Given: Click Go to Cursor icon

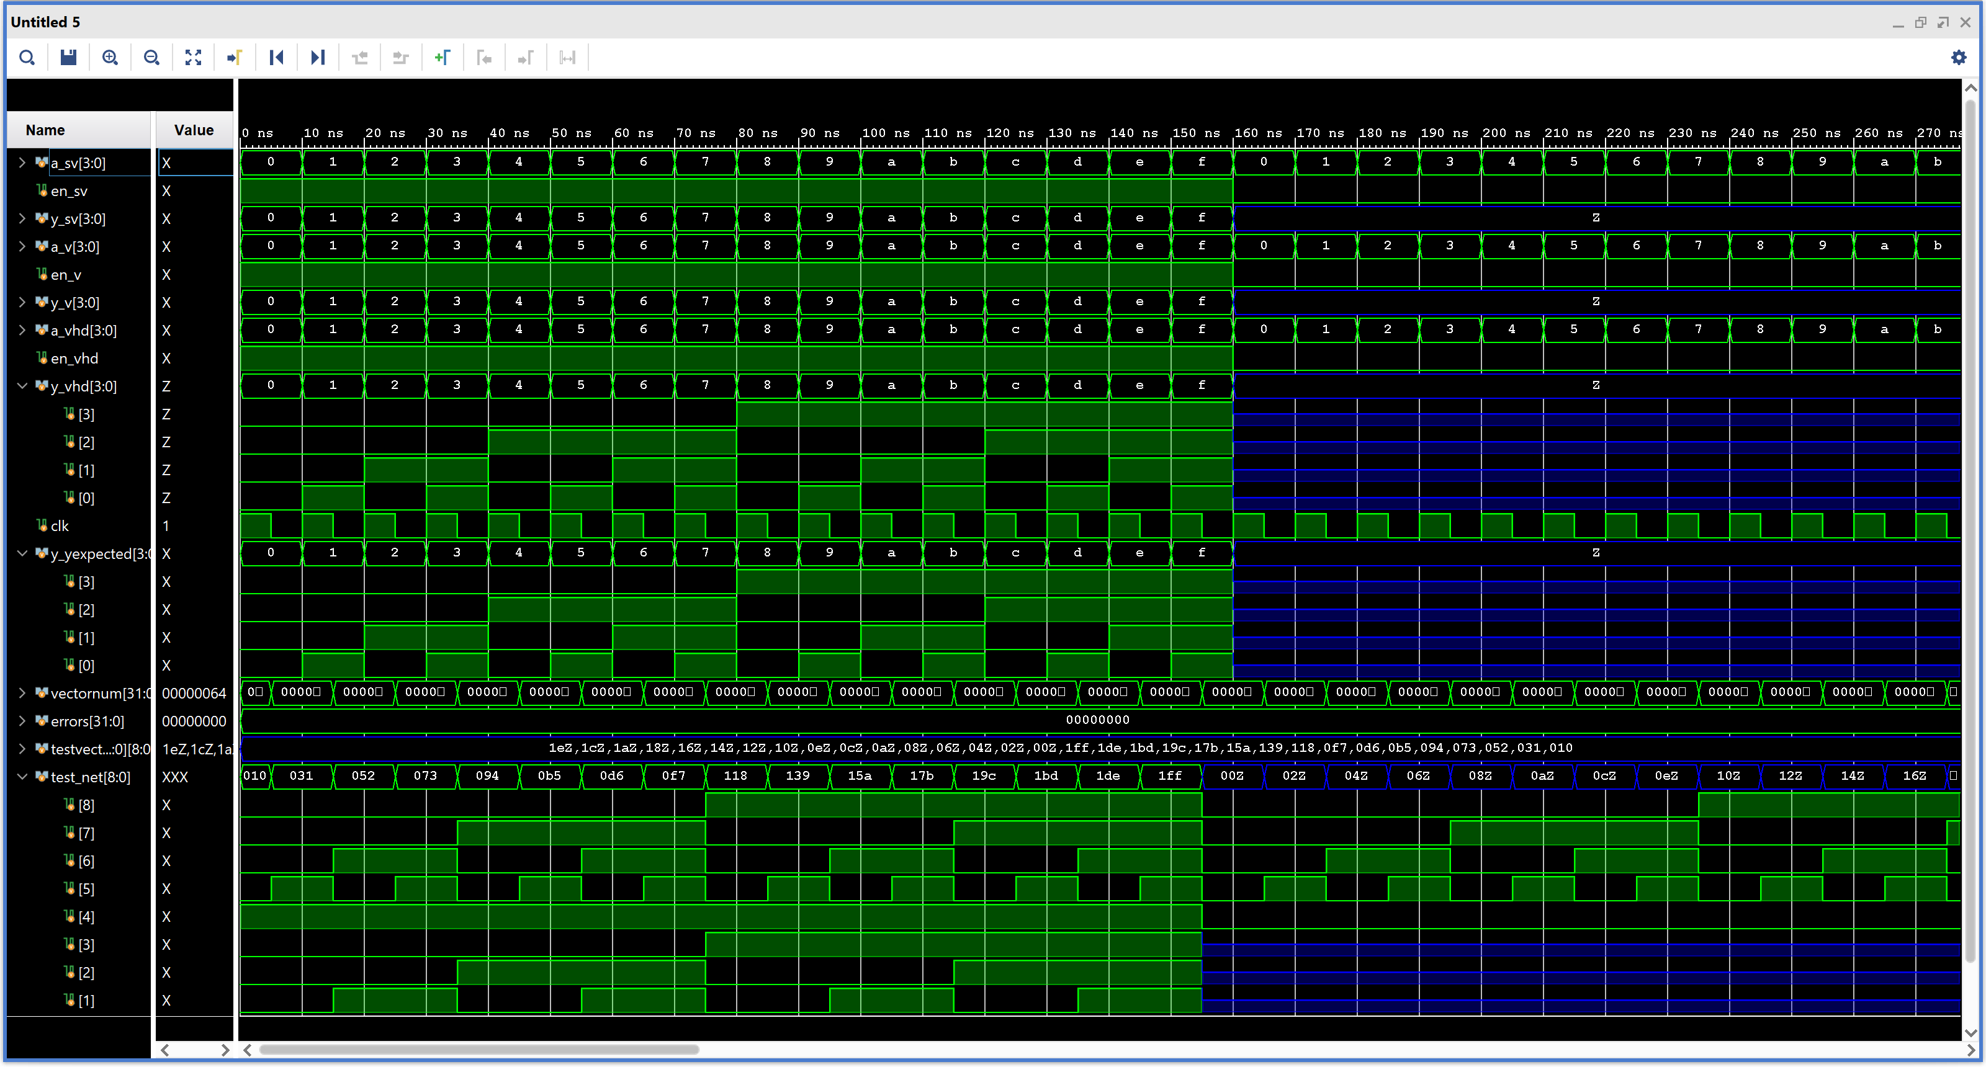Looking at the screenshot, I should point(235,58).
